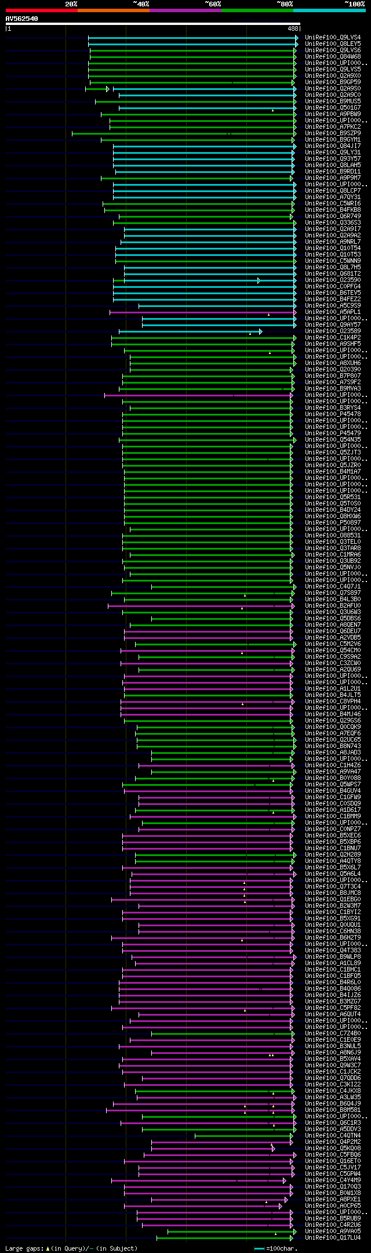The width and height of the screenshot is (371, 1253).
Task: Select label UniRef100_B9SZP9
Action: [x=333, y=133]
